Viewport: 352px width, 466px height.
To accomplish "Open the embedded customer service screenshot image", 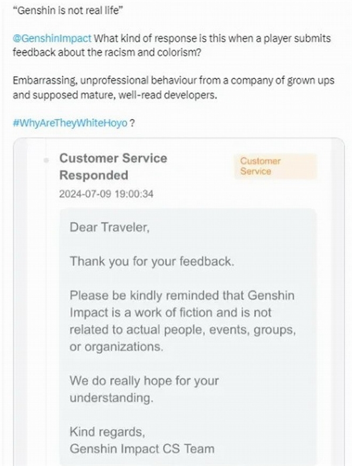I will click(179, 301).
